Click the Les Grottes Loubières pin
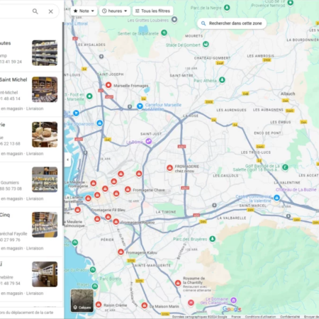 [174, 19]
